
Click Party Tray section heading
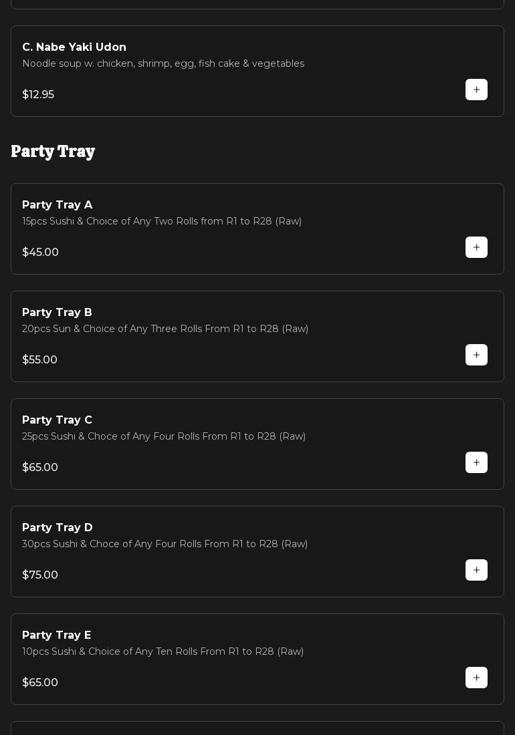pos(53,152)
